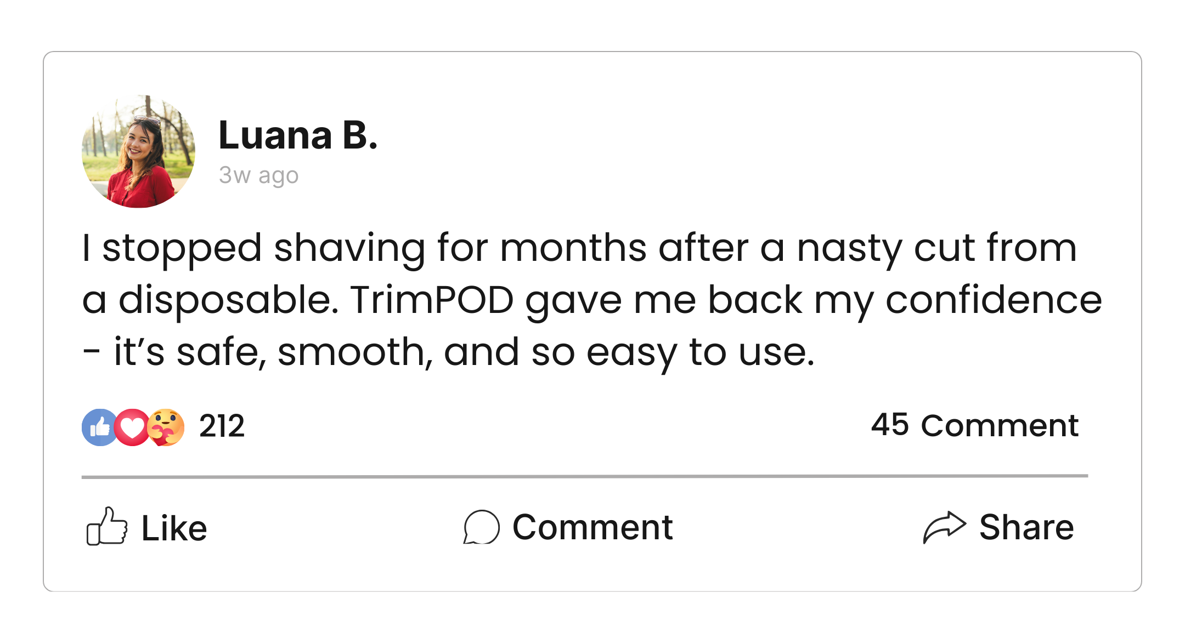The width and height of the screenshot is (1185, 633).
Task: Click the blue thumbs-up reaction emoji
Action: click(x=99, y=427)
